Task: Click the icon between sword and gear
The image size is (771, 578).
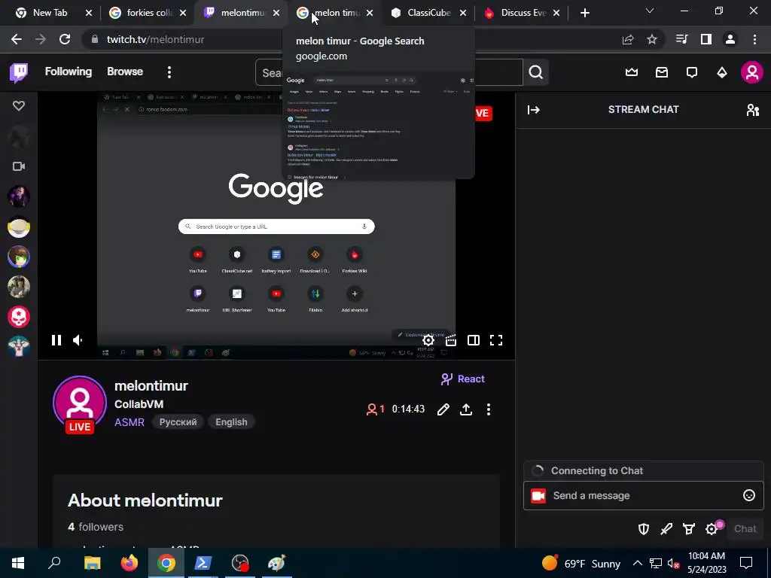Action: tap(689, 529)
